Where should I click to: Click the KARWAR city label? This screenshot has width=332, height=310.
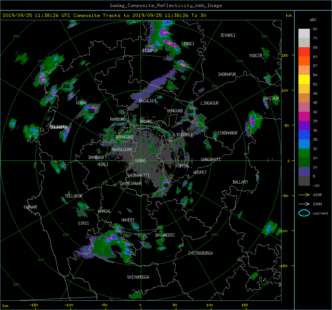30,207
